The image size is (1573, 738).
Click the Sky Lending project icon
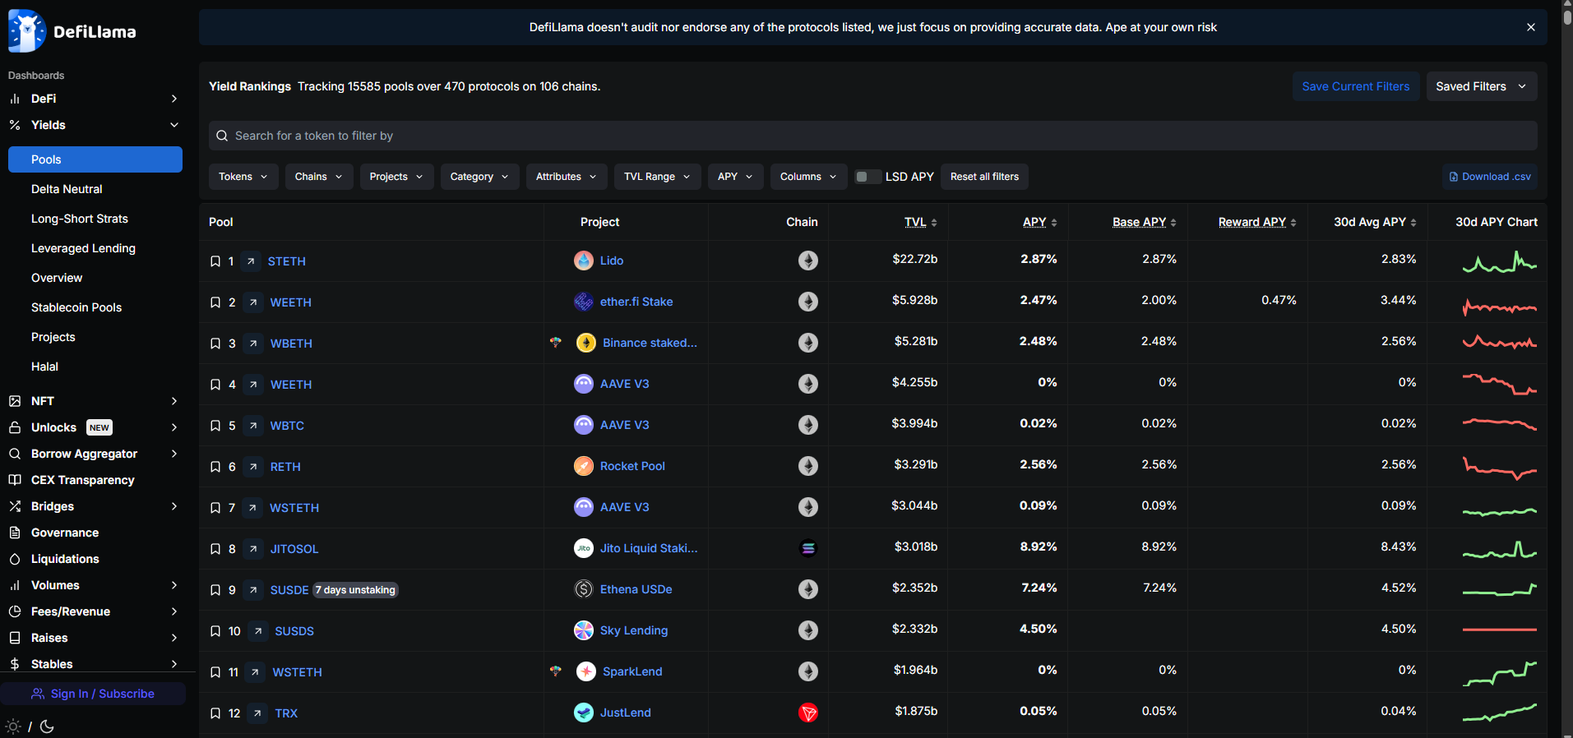pos(584,630)
